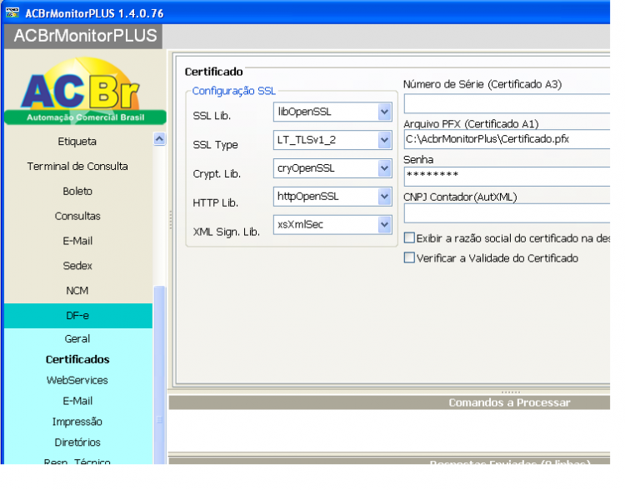Select the DF-e menu section
Viewport: 625px width, 490px height.
pyautogui.click(x=78, y=316)
